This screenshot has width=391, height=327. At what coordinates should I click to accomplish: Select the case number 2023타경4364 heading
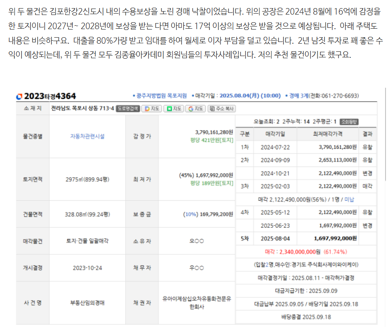tap(52, 96)
